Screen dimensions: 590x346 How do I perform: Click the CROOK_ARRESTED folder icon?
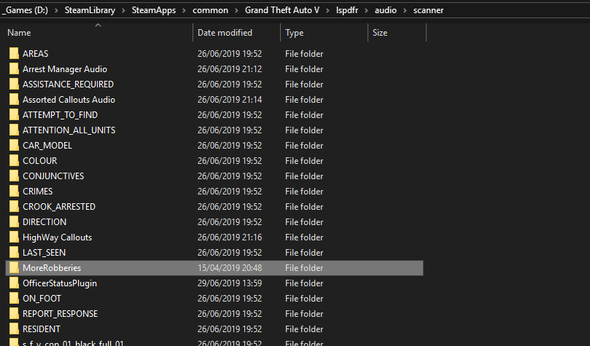(14, 207)
